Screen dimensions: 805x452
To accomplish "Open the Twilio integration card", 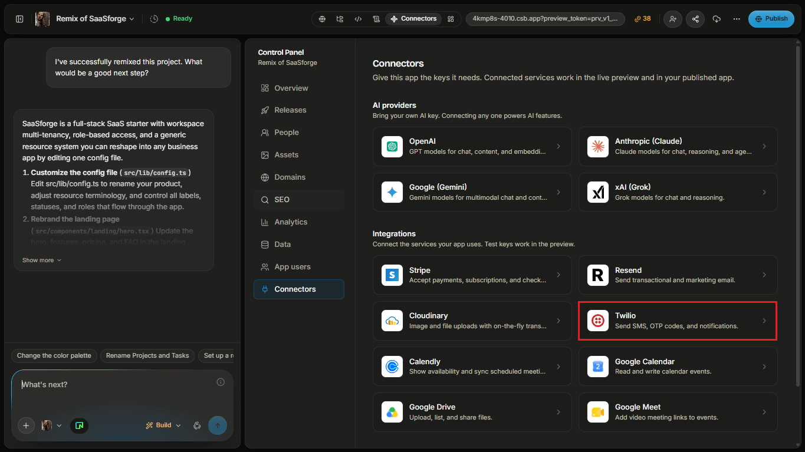I will coord(678,321).
